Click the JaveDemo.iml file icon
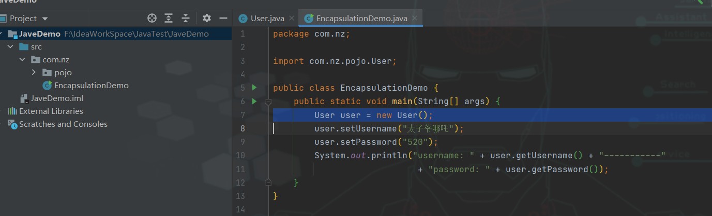The width and height of the screenshot is (712, 216). (24, 98)
